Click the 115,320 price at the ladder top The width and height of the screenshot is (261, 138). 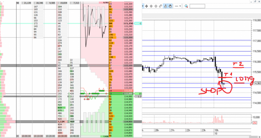pyautogui.click(x=128, y=4)
